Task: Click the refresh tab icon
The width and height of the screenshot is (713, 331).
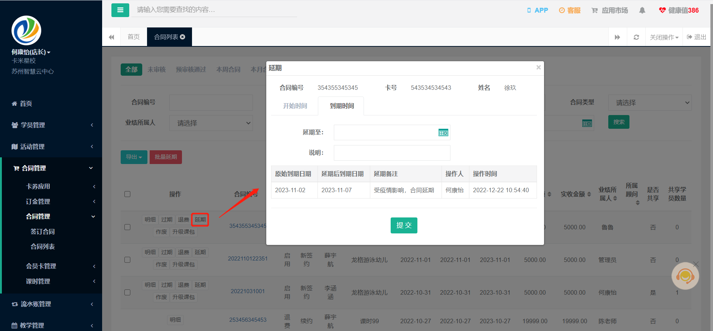Action: tap(636, 37)
